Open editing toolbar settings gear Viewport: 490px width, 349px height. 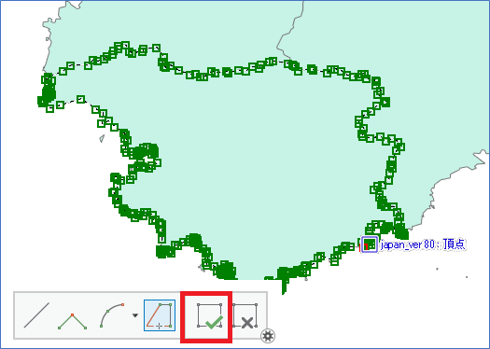(268, 336)
